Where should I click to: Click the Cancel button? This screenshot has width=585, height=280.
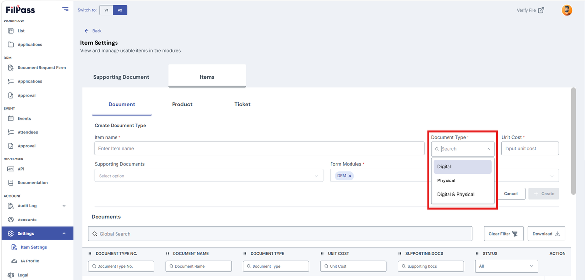coord(510,194)
